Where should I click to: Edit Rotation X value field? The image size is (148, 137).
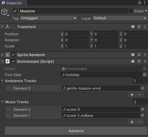76,40
